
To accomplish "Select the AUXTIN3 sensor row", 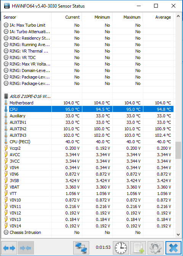I will 87,135.
